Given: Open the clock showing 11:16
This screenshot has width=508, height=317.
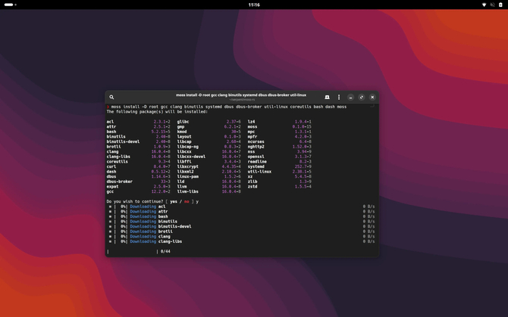Looking at the screenshot, I should 254,5.
